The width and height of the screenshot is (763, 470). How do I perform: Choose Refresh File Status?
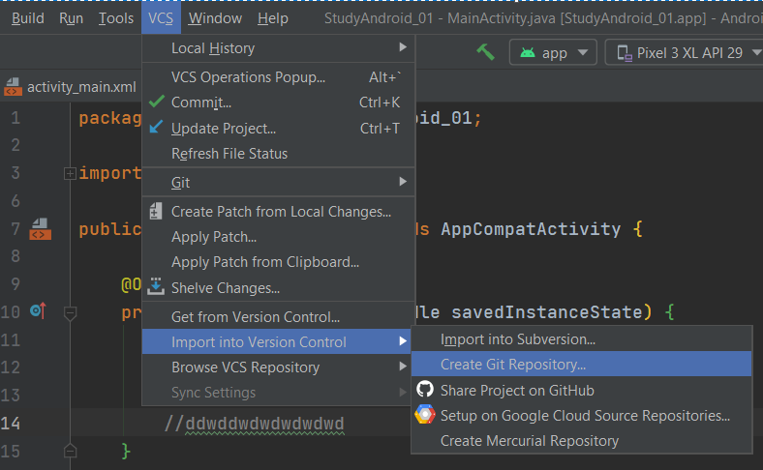click(x=278, y=154)
